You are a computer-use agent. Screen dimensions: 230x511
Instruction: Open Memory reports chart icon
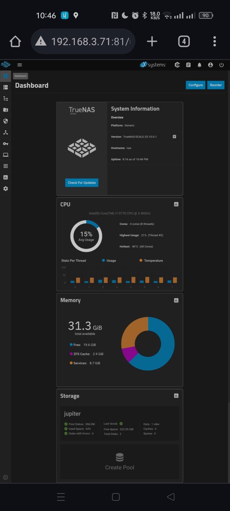pyautogui.click(x=176, y=300)
